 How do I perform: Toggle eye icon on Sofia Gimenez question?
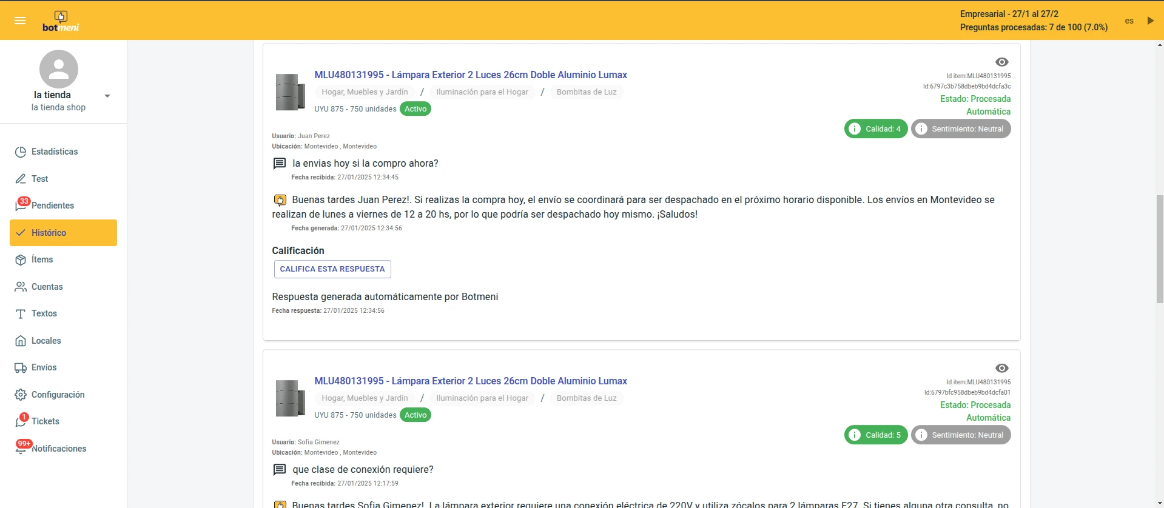[x=1001, y=368]
